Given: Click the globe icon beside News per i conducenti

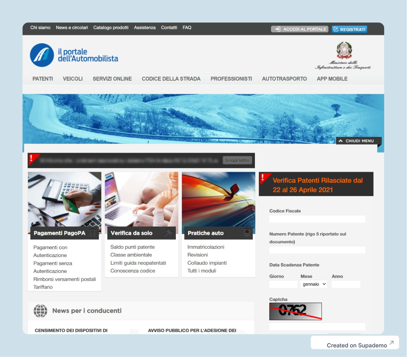Looking at the screenshot, I should (x=40, y=311).
